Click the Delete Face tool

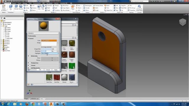[x=108, y=10]
